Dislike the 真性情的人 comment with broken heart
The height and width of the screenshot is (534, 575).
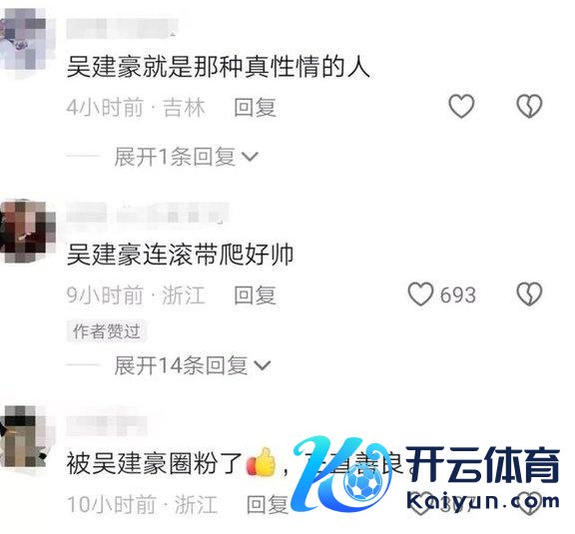click(529, 107)
